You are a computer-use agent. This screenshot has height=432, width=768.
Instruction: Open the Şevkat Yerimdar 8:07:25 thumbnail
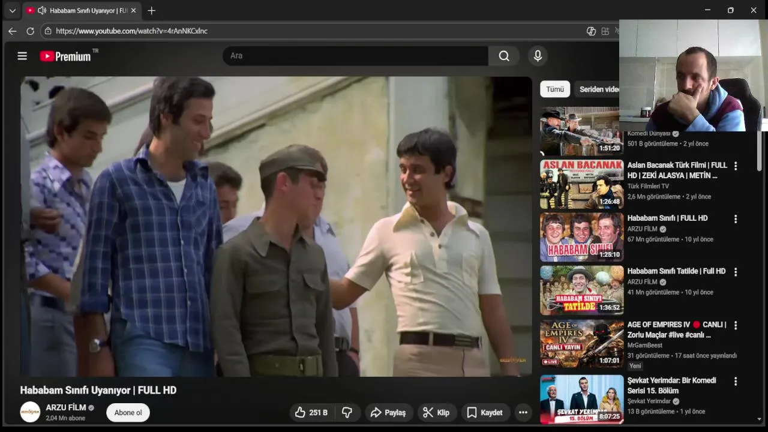click(582, 399)
